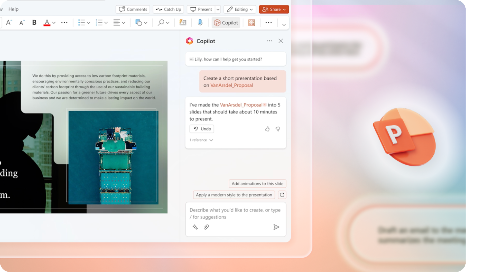Expand the 1 reference list

tap(201, 140)
